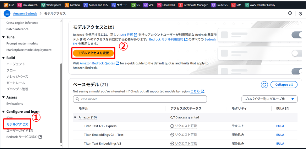Open ガードレール in sidebar
This screenshot has height=149, width=306.
tap(16, 83)
